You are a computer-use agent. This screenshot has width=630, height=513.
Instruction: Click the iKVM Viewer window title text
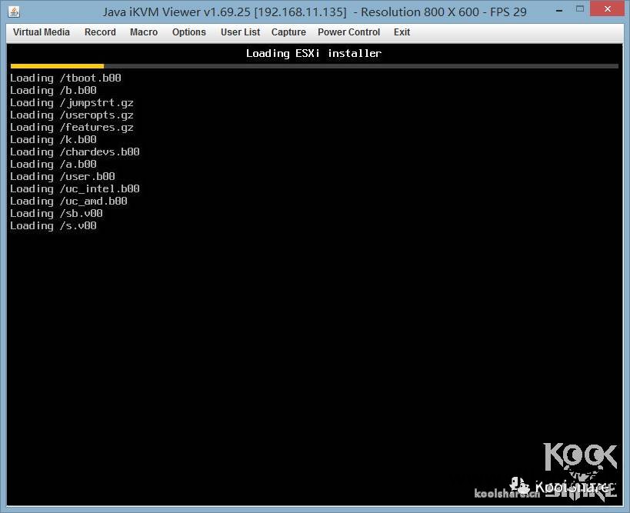coord(315,12)
